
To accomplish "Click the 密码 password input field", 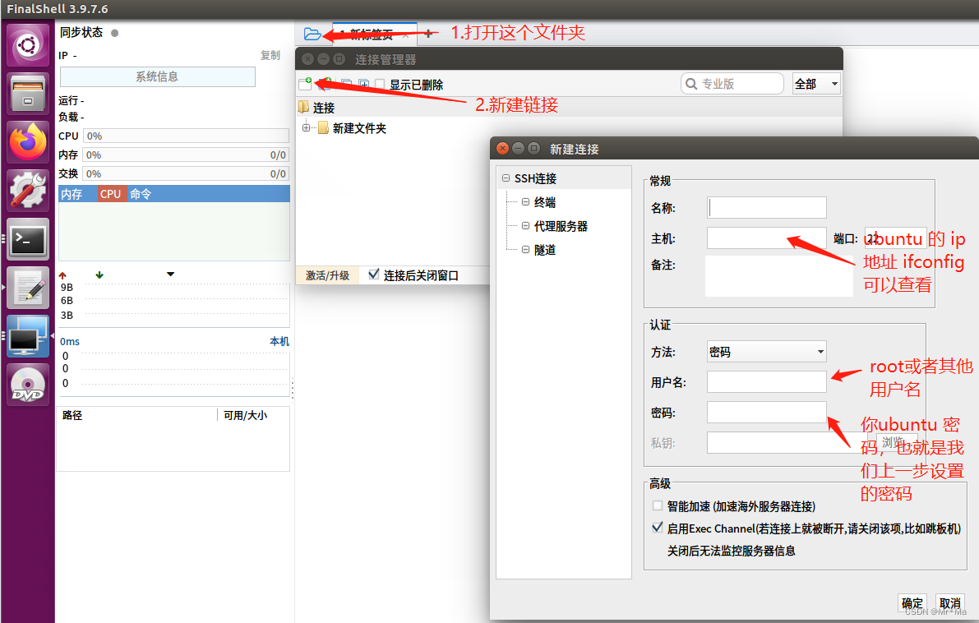I will 767,412.
